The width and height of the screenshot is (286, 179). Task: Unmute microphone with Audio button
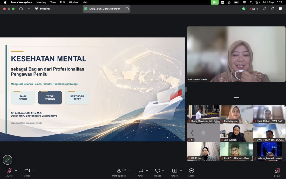(x=10, y=172)
